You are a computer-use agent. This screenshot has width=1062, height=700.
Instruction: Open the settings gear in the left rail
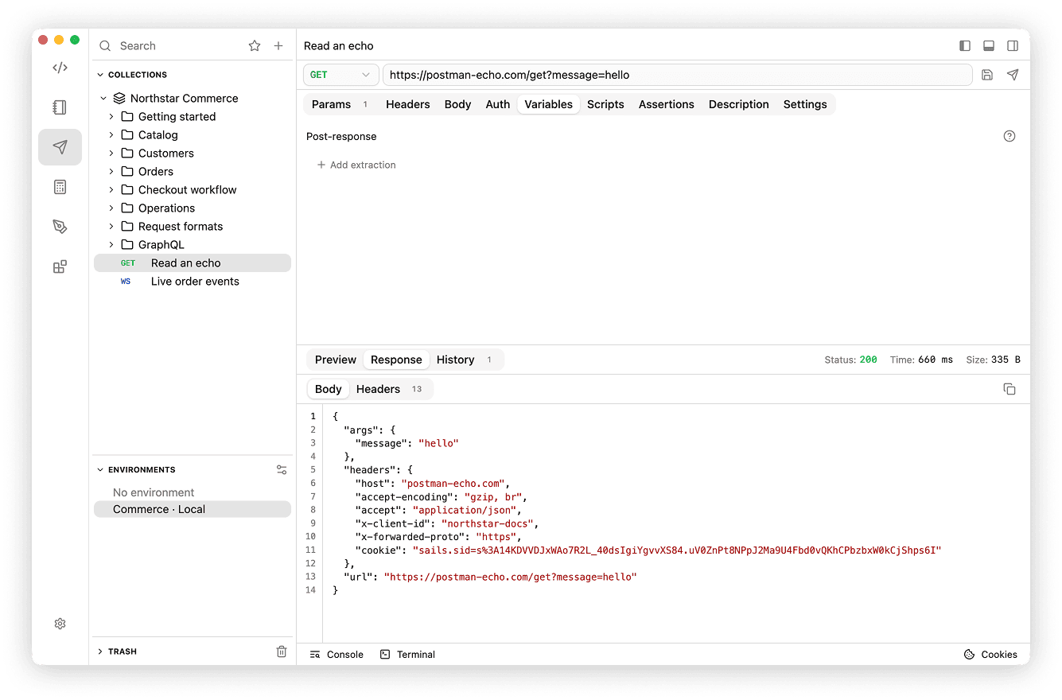[60, 624]
